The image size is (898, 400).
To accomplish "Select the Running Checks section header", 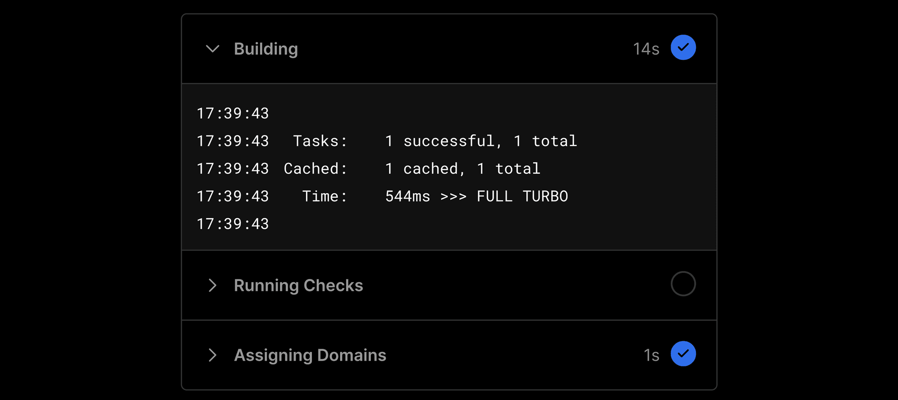I will [x=299, y=286].
